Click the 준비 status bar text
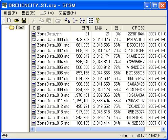The image size is (168, 140). point(6,136)
